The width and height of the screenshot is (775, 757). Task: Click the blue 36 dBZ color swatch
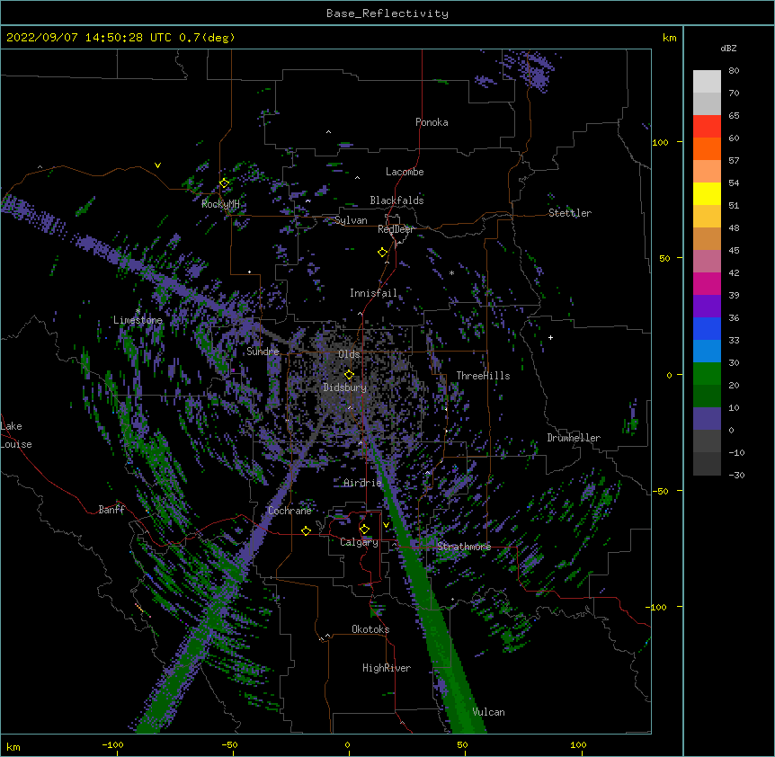(x=707, y=328)
